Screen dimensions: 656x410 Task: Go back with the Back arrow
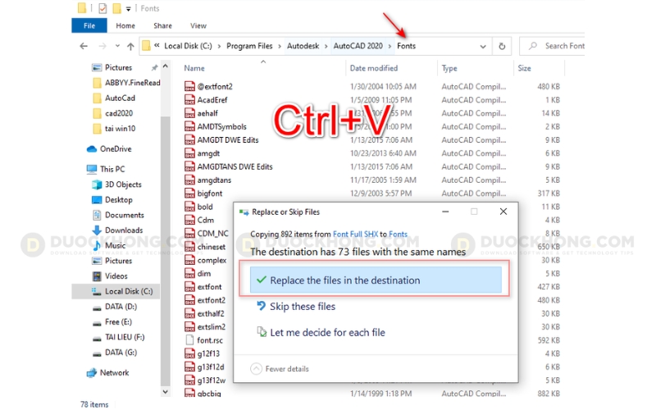click(x=84, y=46)
